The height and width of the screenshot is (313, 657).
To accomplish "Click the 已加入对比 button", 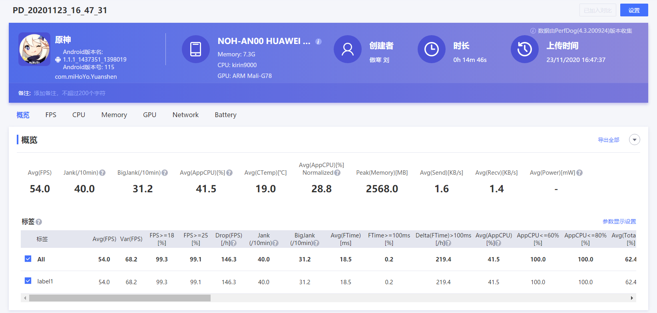I will 598,10.
